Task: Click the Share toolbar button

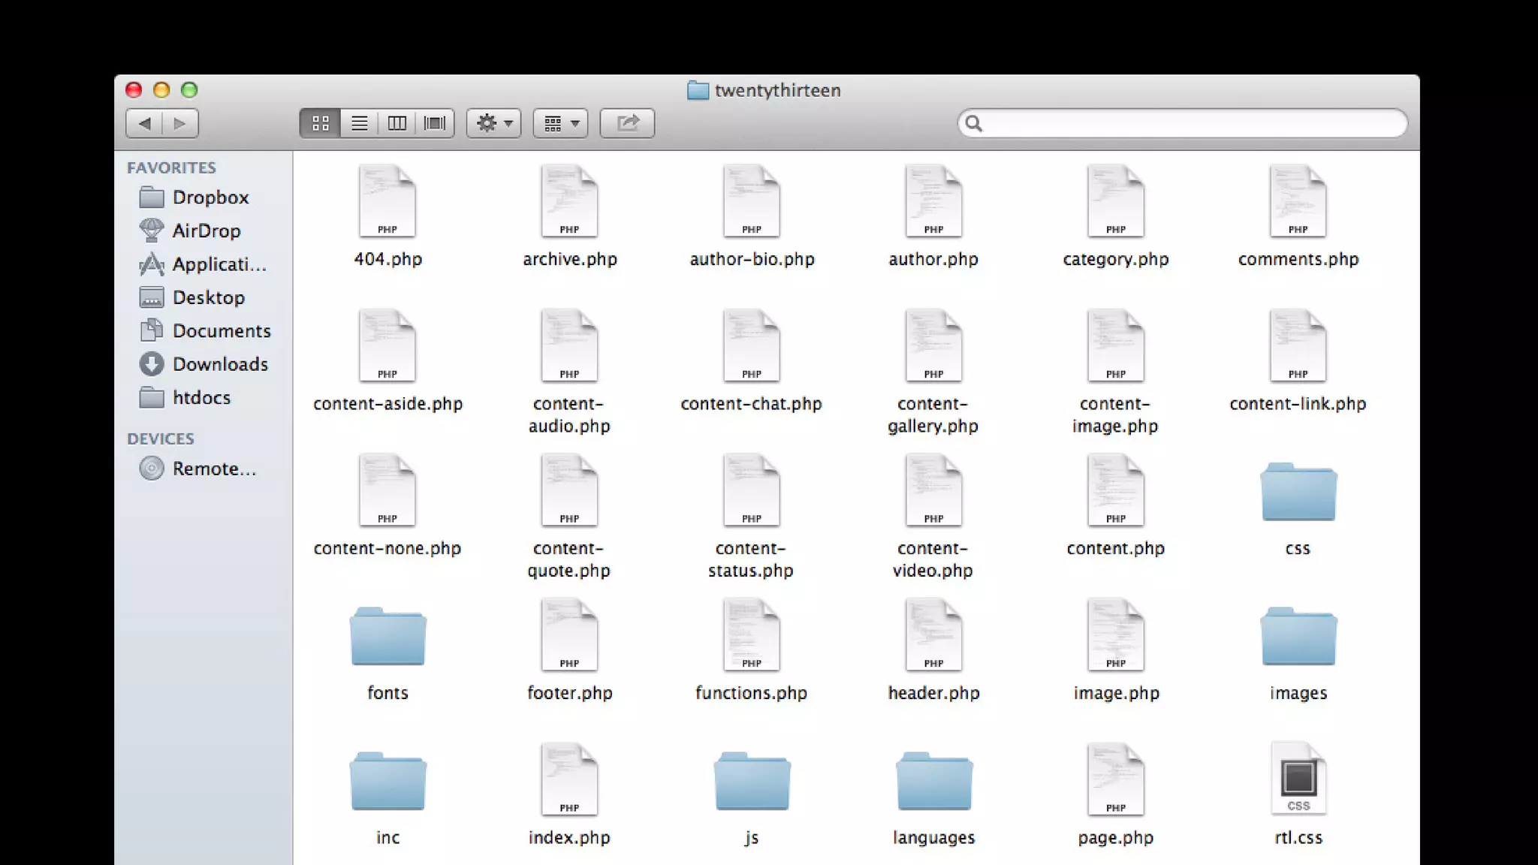Action: (x=627, y=123)
